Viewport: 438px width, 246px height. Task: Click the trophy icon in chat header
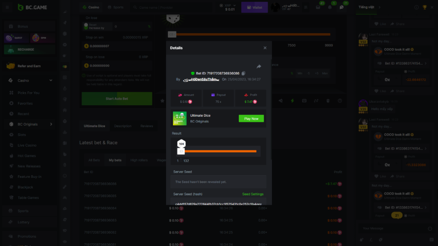[424, 7]
